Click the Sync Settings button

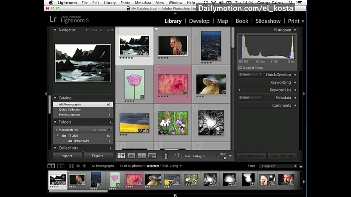click(282, 156)
